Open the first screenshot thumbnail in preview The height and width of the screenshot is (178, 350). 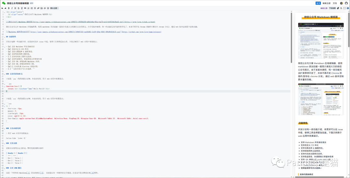tap(321, 40)
